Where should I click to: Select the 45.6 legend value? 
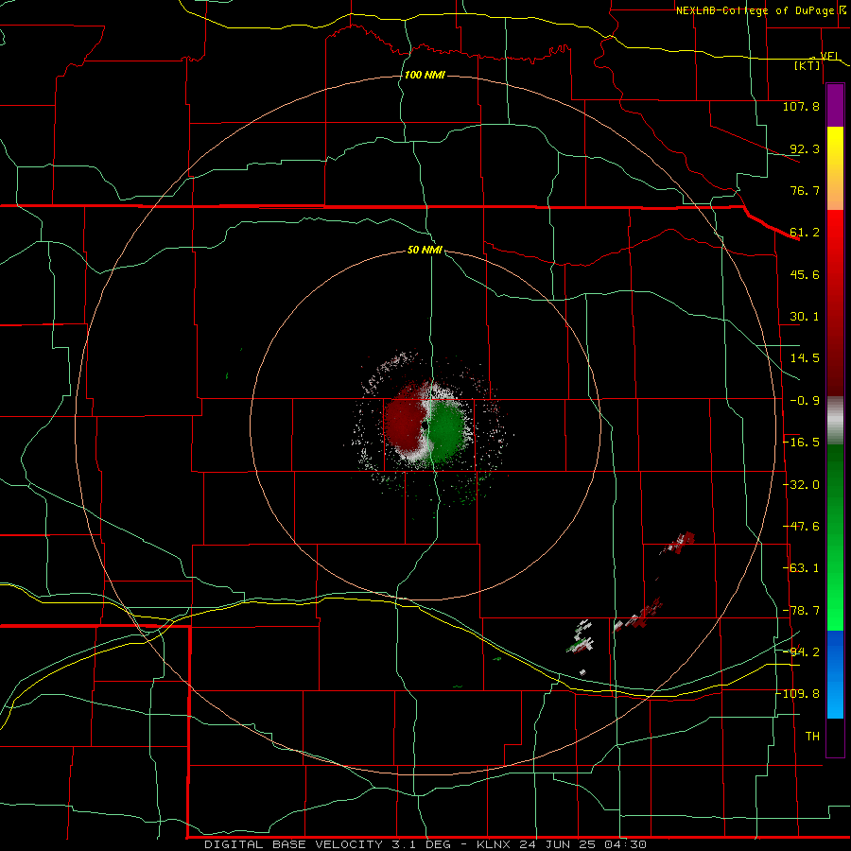coord(805,274)
